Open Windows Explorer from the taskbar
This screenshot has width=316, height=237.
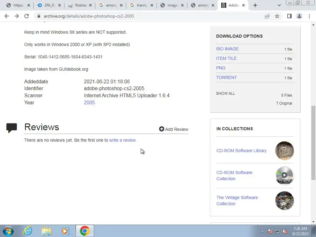coord(47,231)
